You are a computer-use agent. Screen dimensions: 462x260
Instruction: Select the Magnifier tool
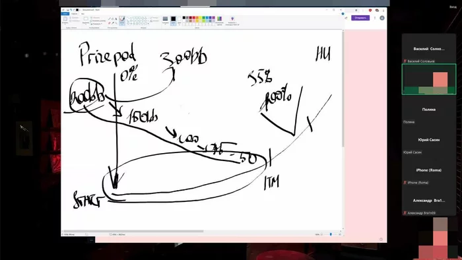116,23
